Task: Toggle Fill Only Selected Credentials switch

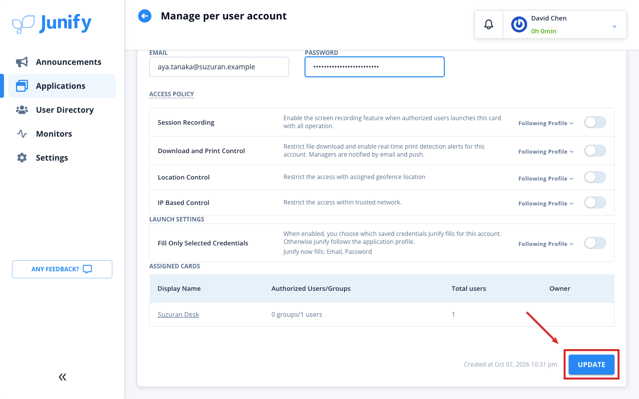Action: 595,243
